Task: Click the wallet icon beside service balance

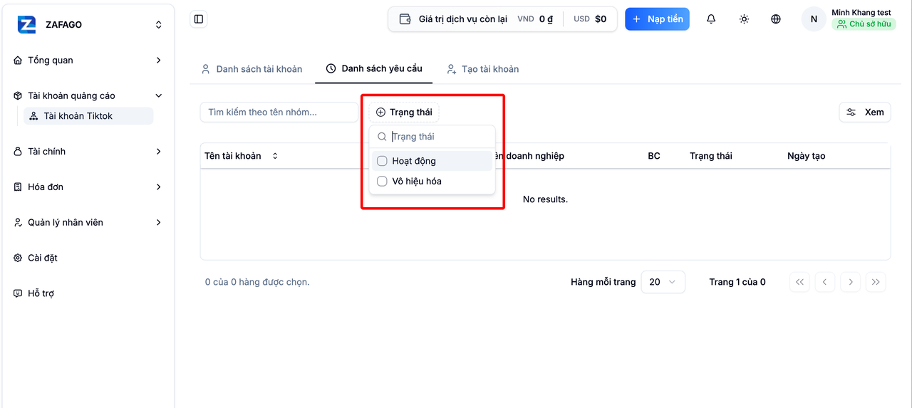Action: pos(405,19)
